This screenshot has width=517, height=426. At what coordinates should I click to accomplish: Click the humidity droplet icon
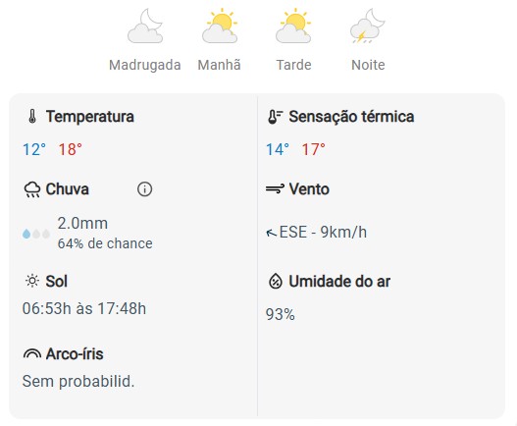(x=276, y=282)
